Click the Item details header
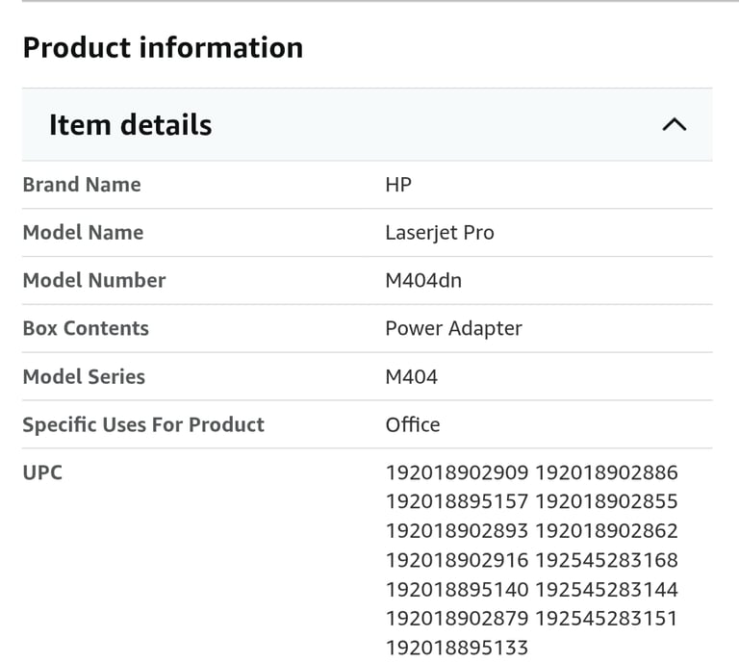The image size is (739, 663). [368, 125]
